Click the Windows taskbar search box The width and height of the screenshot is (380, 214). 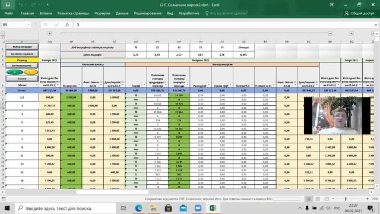pos(65,208)
